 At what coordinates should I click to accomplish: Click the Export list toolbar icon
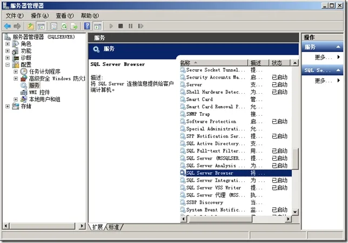coord(74,26)
